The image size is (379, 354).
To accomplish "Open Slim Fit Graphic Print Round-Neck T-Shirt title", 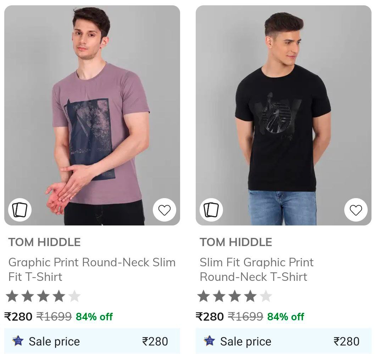I will point(257,269).
